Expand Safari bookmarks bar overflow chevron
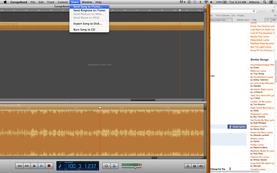The image size is (277, 173). 275,15
